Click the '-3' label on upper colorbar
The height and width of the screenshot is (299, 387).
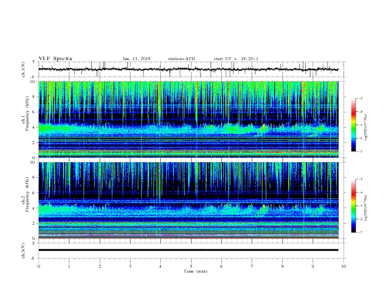point(360,98)
